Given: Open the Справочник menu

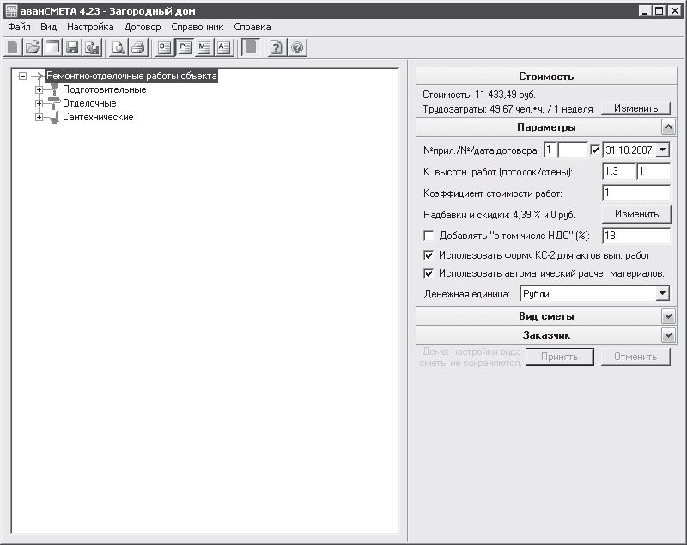Looking at the screenshot, I should 198,27.
